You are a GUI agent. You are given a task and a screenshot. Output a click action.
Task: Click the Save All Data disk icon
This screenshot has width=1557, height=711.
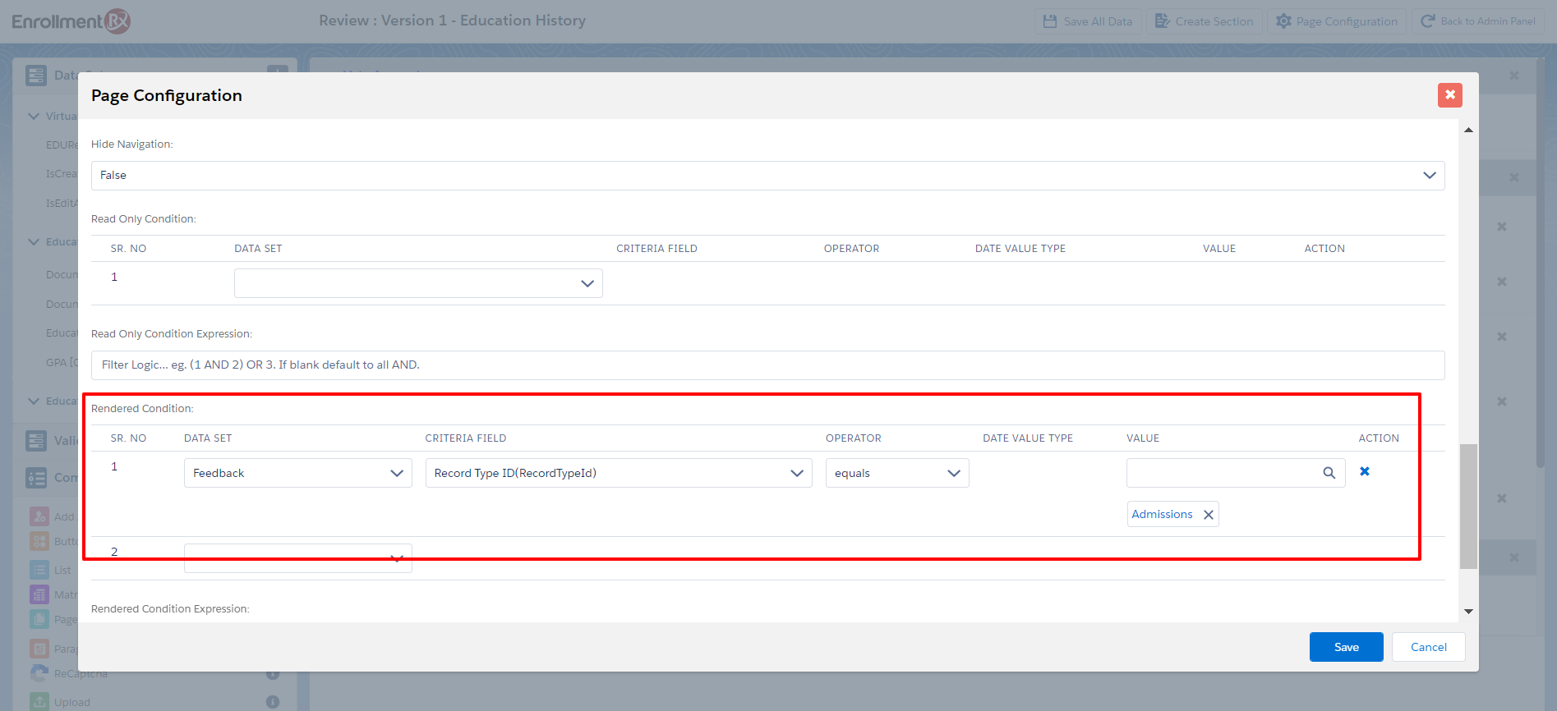(1050, 21)
